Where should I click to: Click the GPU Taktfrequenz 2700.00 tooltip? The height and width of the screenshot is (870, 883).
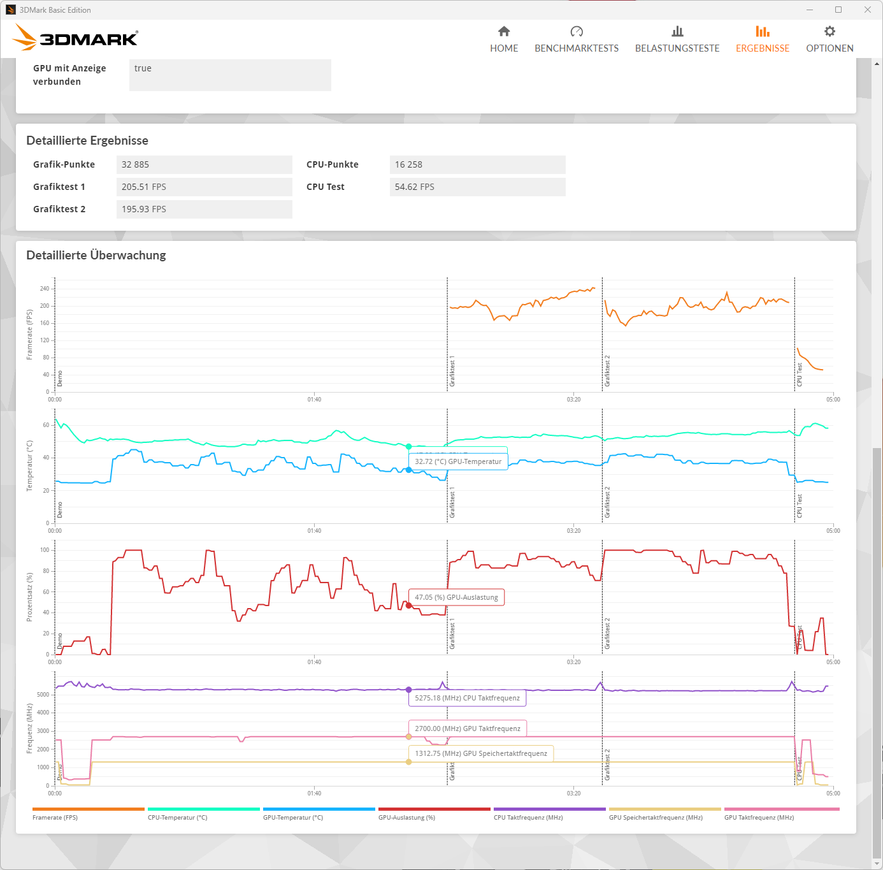468,729
